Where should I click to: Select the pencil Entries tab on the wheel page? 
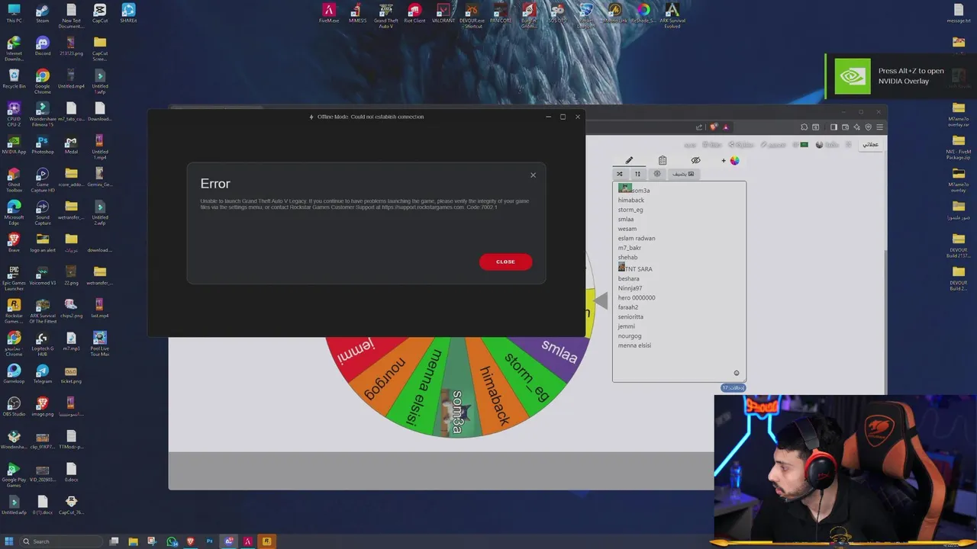(x=629, y=160)
